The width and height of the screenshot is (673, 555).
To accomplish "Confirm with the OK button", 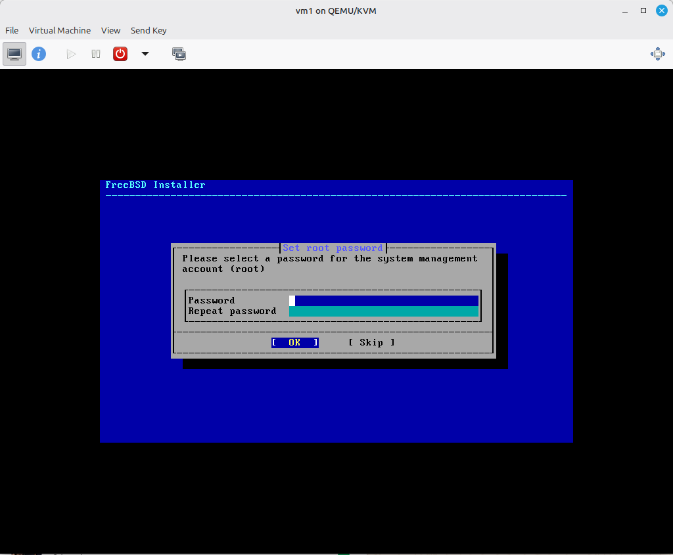I will pos(294,342).
